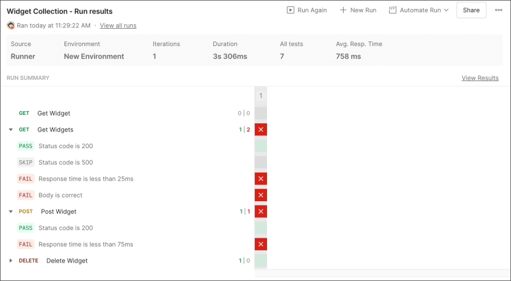This screenshot has height=281, width=511.
Task: Click the red X for Get Widgets
Action: click(x=261, y=130)
